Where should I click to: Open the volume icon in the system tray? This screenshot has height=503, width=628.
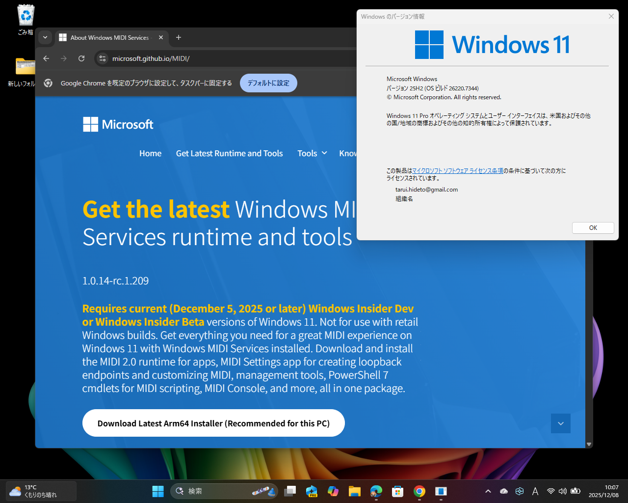tap(563, 491)
